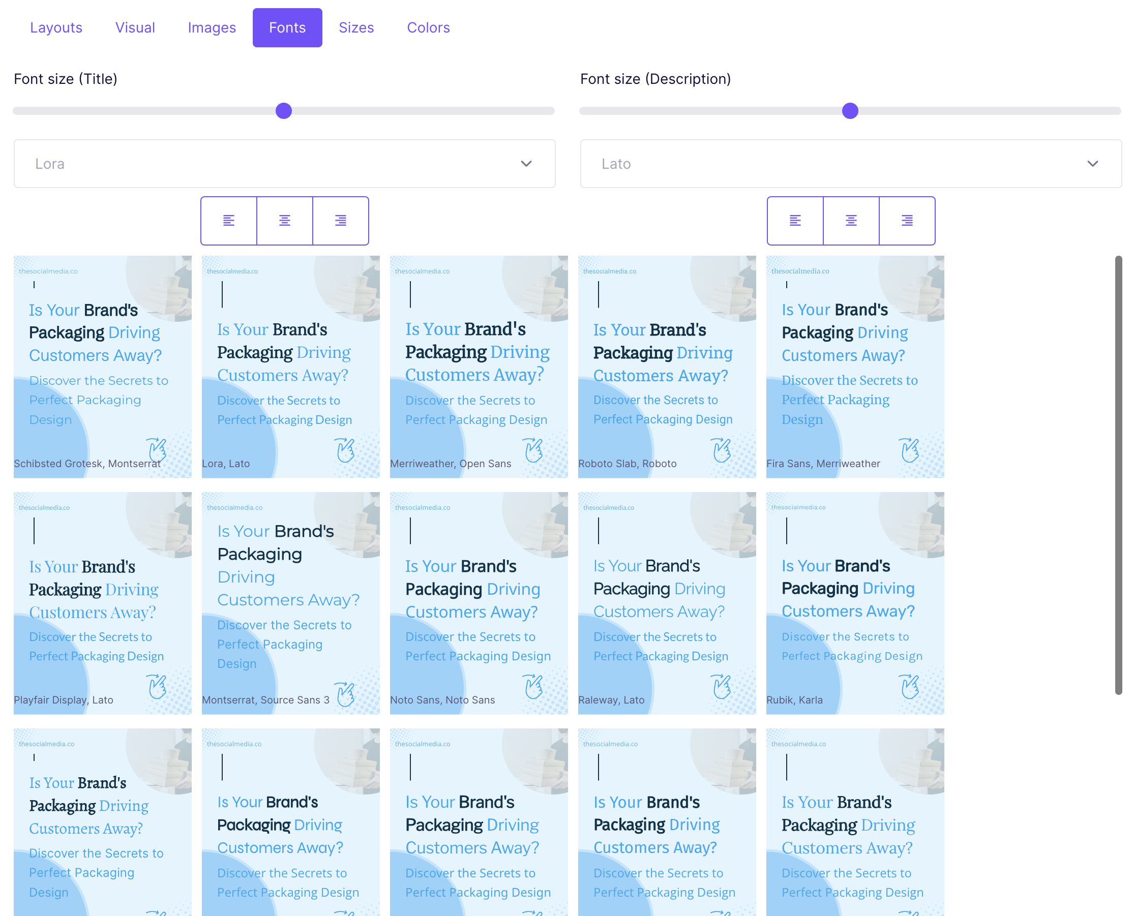1133x916 pixels.
Task: Center-align the description text
Action: 851,221
